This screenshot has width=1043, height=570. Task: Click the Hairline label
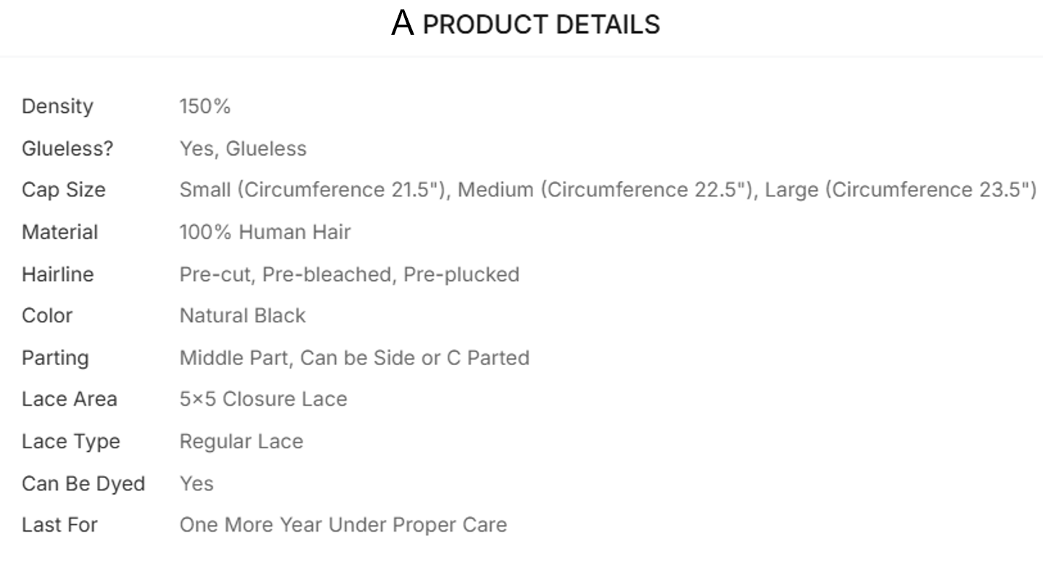(57, 274)
